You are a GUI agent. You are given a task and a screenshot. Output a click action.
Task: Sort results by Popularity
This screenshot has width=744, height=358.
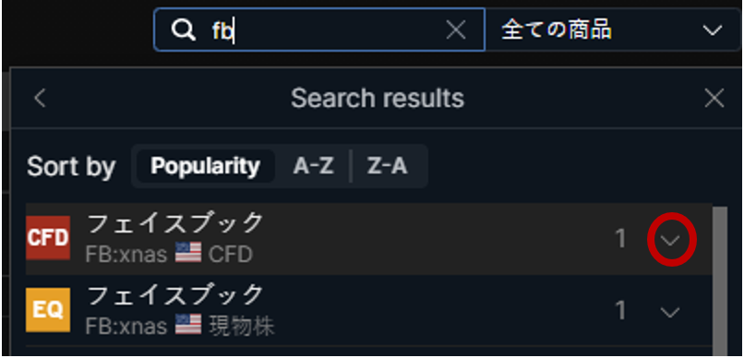pos(206,166)
